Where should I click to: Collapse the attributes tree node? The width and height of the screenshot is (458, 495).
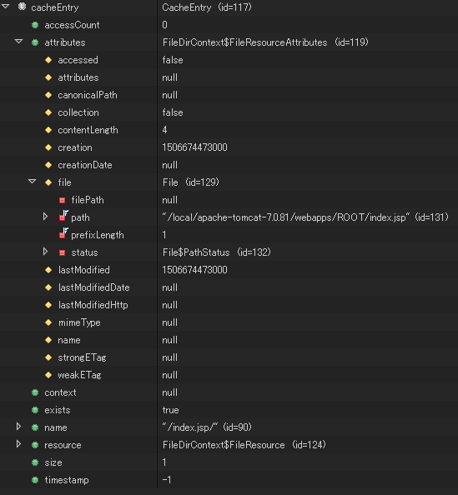tap(19, 42)
